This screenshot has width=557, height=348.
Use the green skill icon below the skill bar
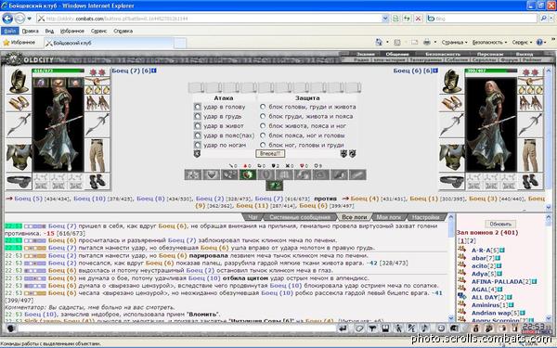(x=275, y=186)
